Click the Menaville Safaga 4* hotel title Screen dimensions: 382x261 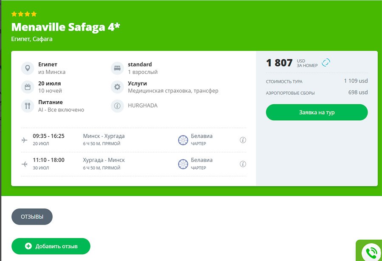(66, 27)
